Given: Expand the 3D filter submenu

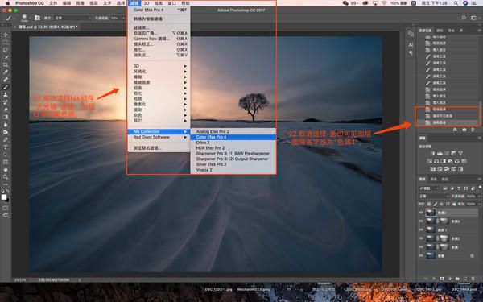Looking at the screenshot, I should [159, 66].
